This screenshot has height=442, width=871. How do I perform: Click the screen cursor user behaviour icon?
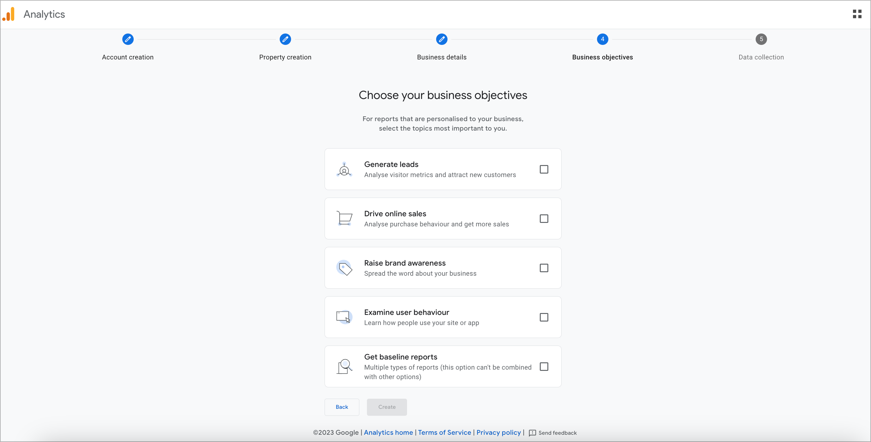tap(344, 317)
